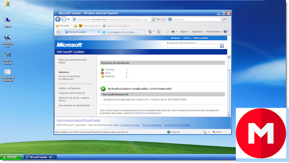Click the yellow Restante icon

pyautogui.click(x=103, y=76)
